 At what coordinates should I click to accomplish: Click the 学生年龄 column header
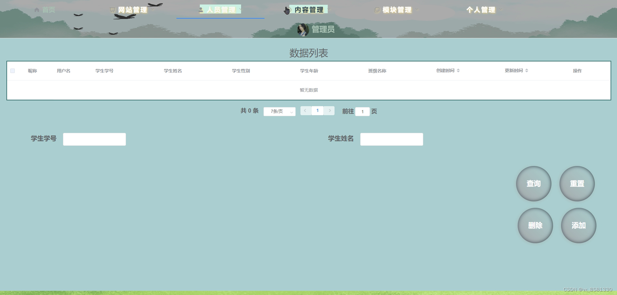point(309,71)
